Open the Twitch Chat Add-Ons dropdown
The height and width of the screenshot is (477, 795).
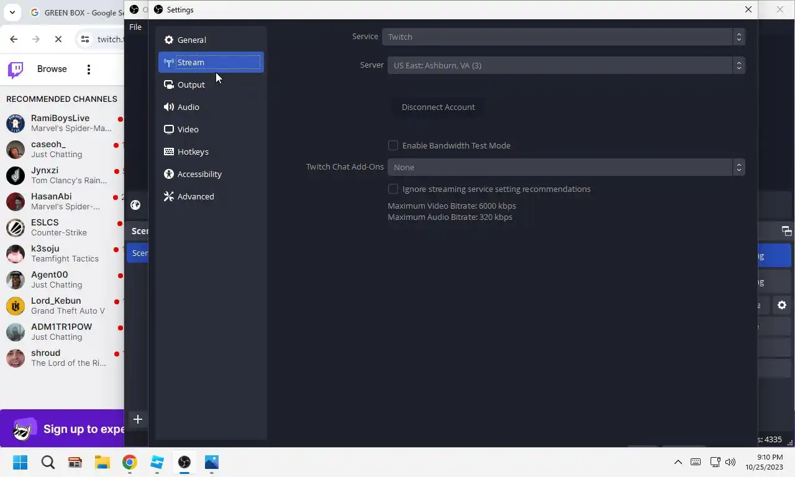pyautogui.click(x=566, y=167)
